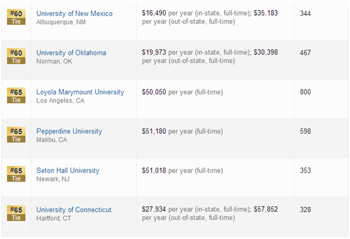Viewport: 350px width, 239px height.
Task: Click the $51,018 tuition for Seton Hall
Action: tap(154, 170)
